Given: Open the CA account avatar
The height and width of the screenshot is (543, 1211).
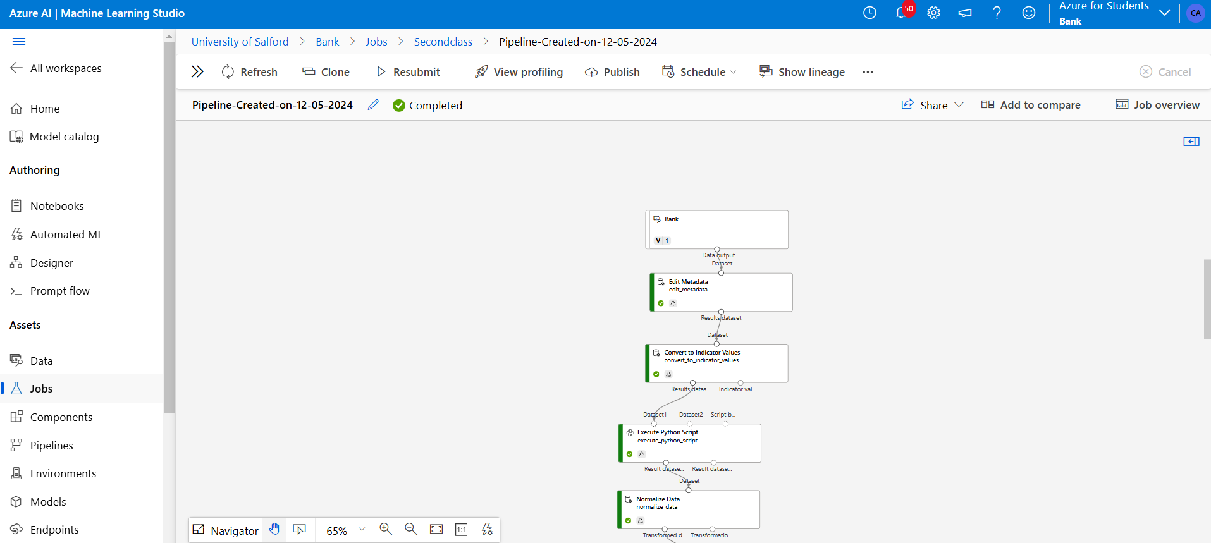Looking at the screenshot, I should [1195, 13].
